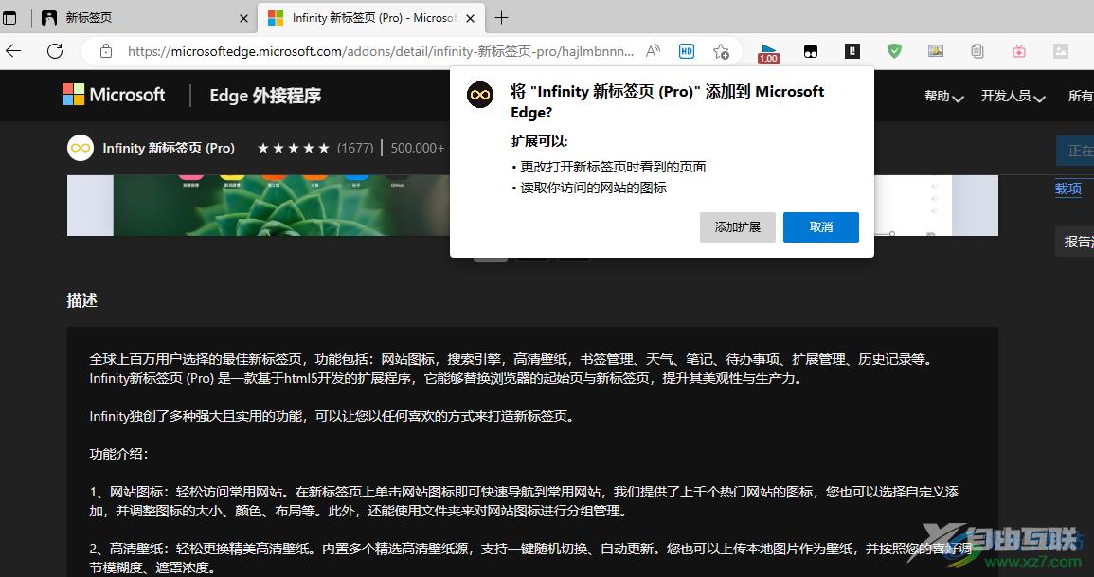Add this page to favorites star
This screenshot has height=577, width=1094.
pos(721,51)
